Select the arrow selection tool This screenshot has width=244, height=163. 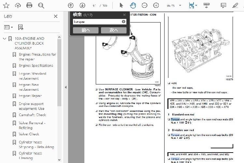[x=121, y=6]
